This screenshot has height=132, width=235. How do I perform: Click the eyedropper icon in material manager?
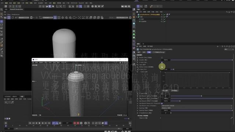tap(12, 102)
